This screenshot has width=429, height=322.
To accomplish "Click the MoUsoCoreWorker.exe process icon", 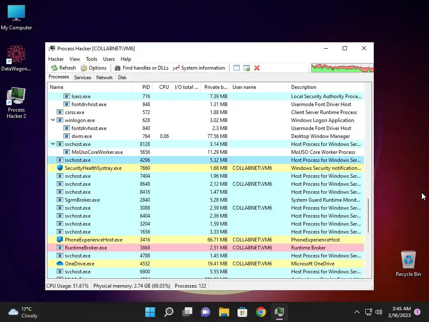I will point(67,152).
